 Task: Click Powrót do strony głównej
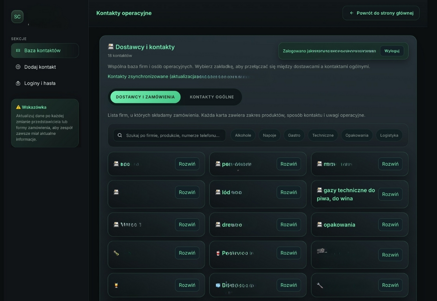(381, 13)
